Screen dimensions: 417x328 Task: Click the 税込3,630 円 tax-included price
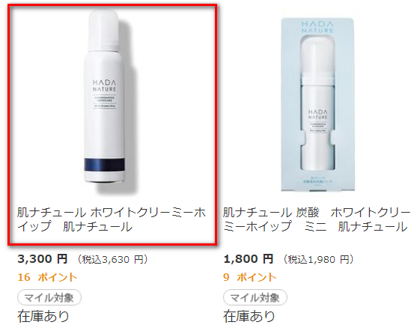pos(112,259)
